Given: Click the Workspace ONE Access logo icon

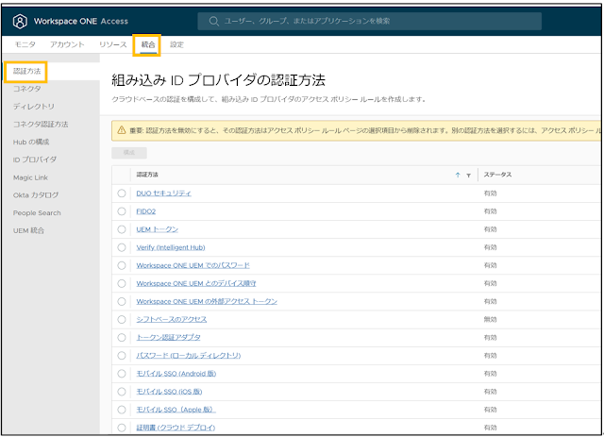Looking at the screenshot, I should coord(20,21).
